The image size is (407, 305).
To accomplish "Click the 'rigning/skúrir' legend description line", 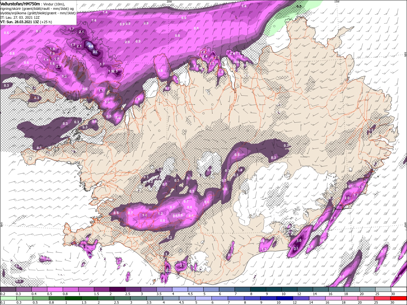I will [x=37, y=8].
